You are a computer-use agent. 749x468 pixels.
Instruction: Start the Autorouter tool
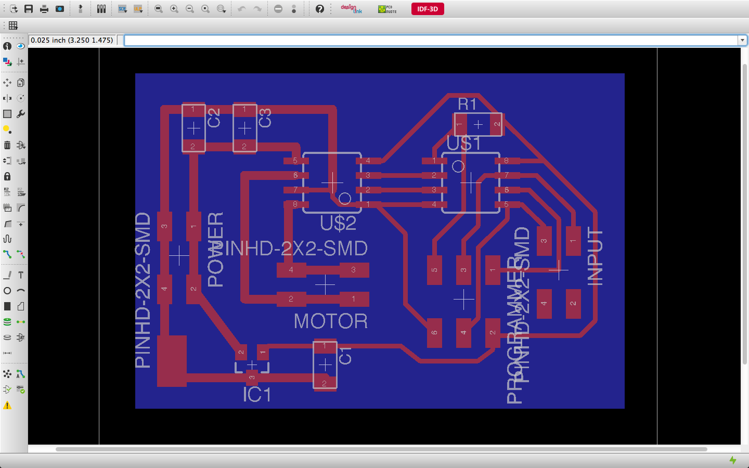pos(21,374)
